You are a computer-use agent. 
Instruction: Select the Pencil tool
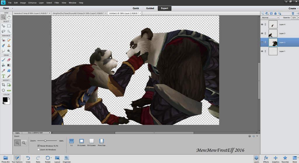[x=9, y=76]
